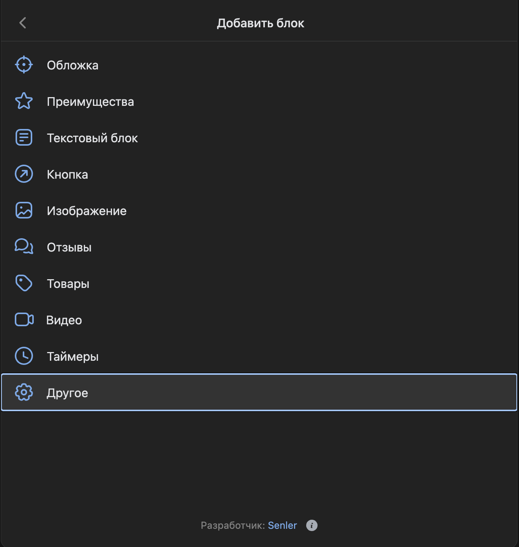Click the camera icon for Видео
519x547 pixels.
pos(24,320)
